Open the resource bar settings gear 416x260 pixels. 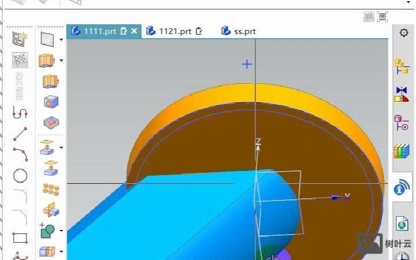pos(403,33)
